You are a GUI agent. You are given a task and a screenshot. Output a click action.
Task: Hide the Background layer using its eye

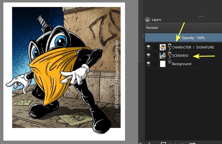coord(148,64)
